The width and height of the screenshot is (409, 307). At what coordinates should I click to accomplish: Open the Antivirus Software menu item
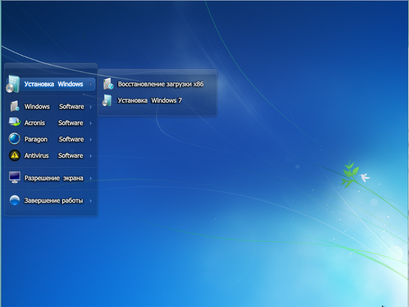click(51, 156)
